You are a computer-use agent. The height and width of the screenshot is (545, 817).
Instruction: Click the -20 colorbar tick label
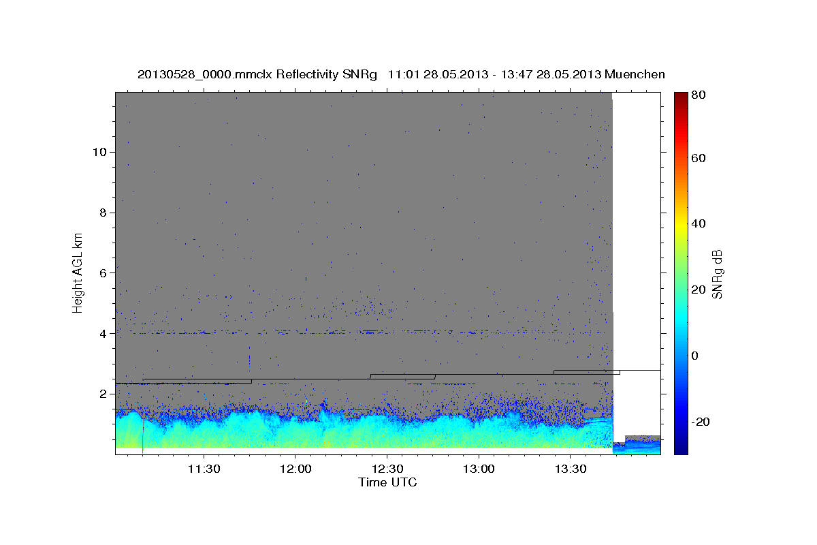point(700,422)
